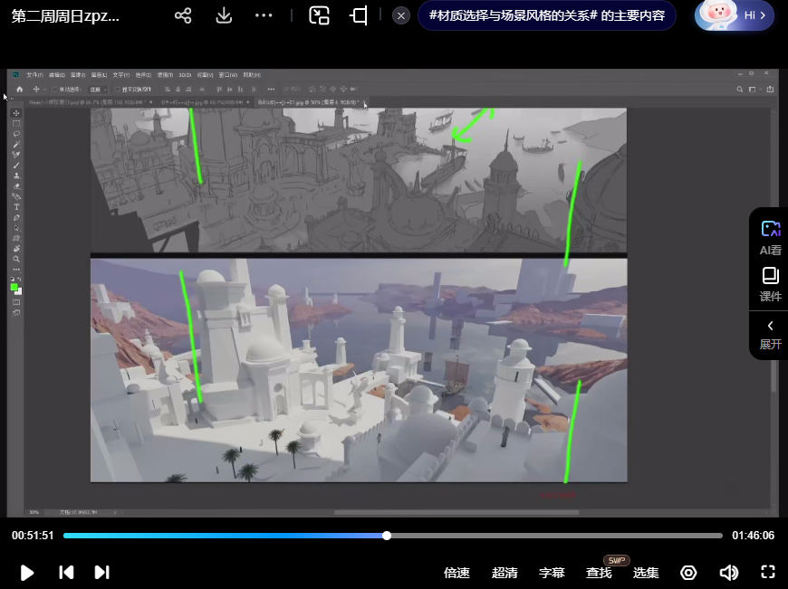
Task: Open the three-dot more options menu
Action: pos(264,15)
